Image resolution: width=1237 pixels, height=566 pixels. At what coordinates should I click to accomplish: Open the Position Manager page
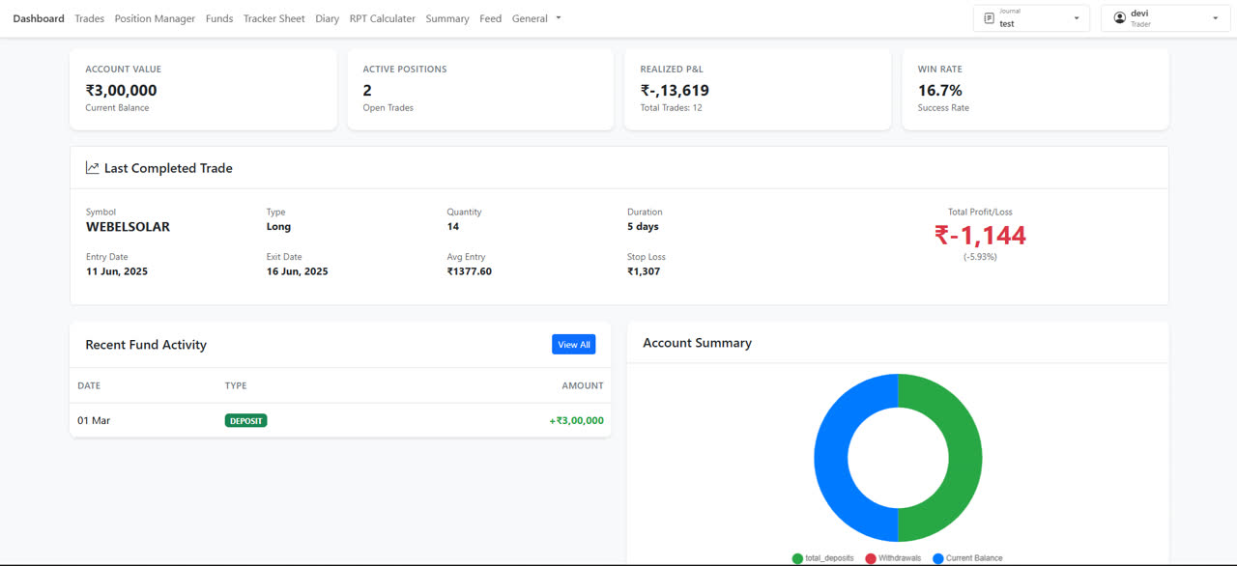tap(155, 17)
